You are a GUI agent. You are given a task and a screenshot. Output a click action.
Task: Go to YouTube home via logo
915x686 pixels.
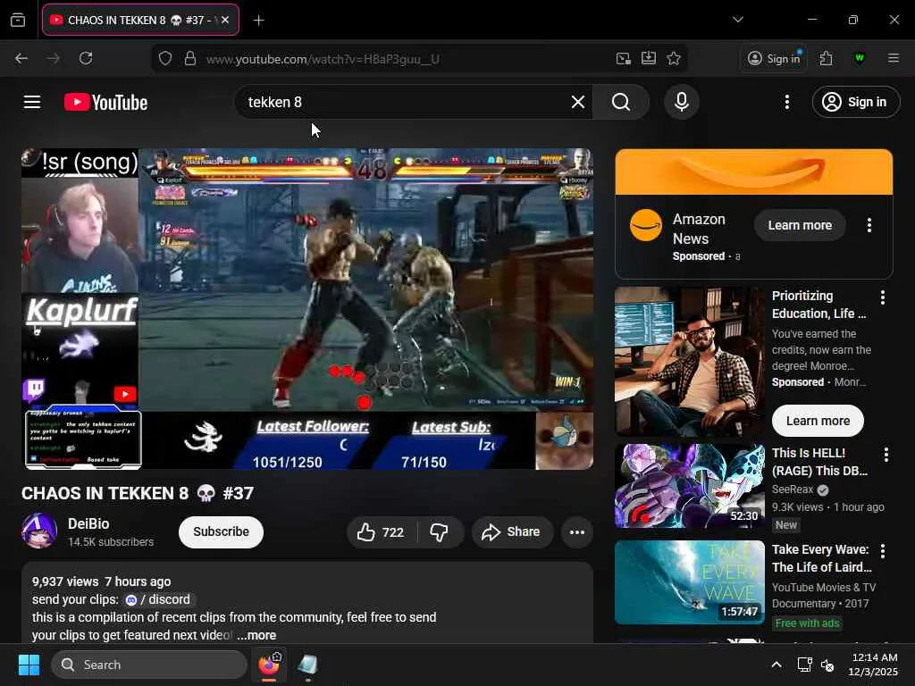pyautogui.click(x=105, y=102)
